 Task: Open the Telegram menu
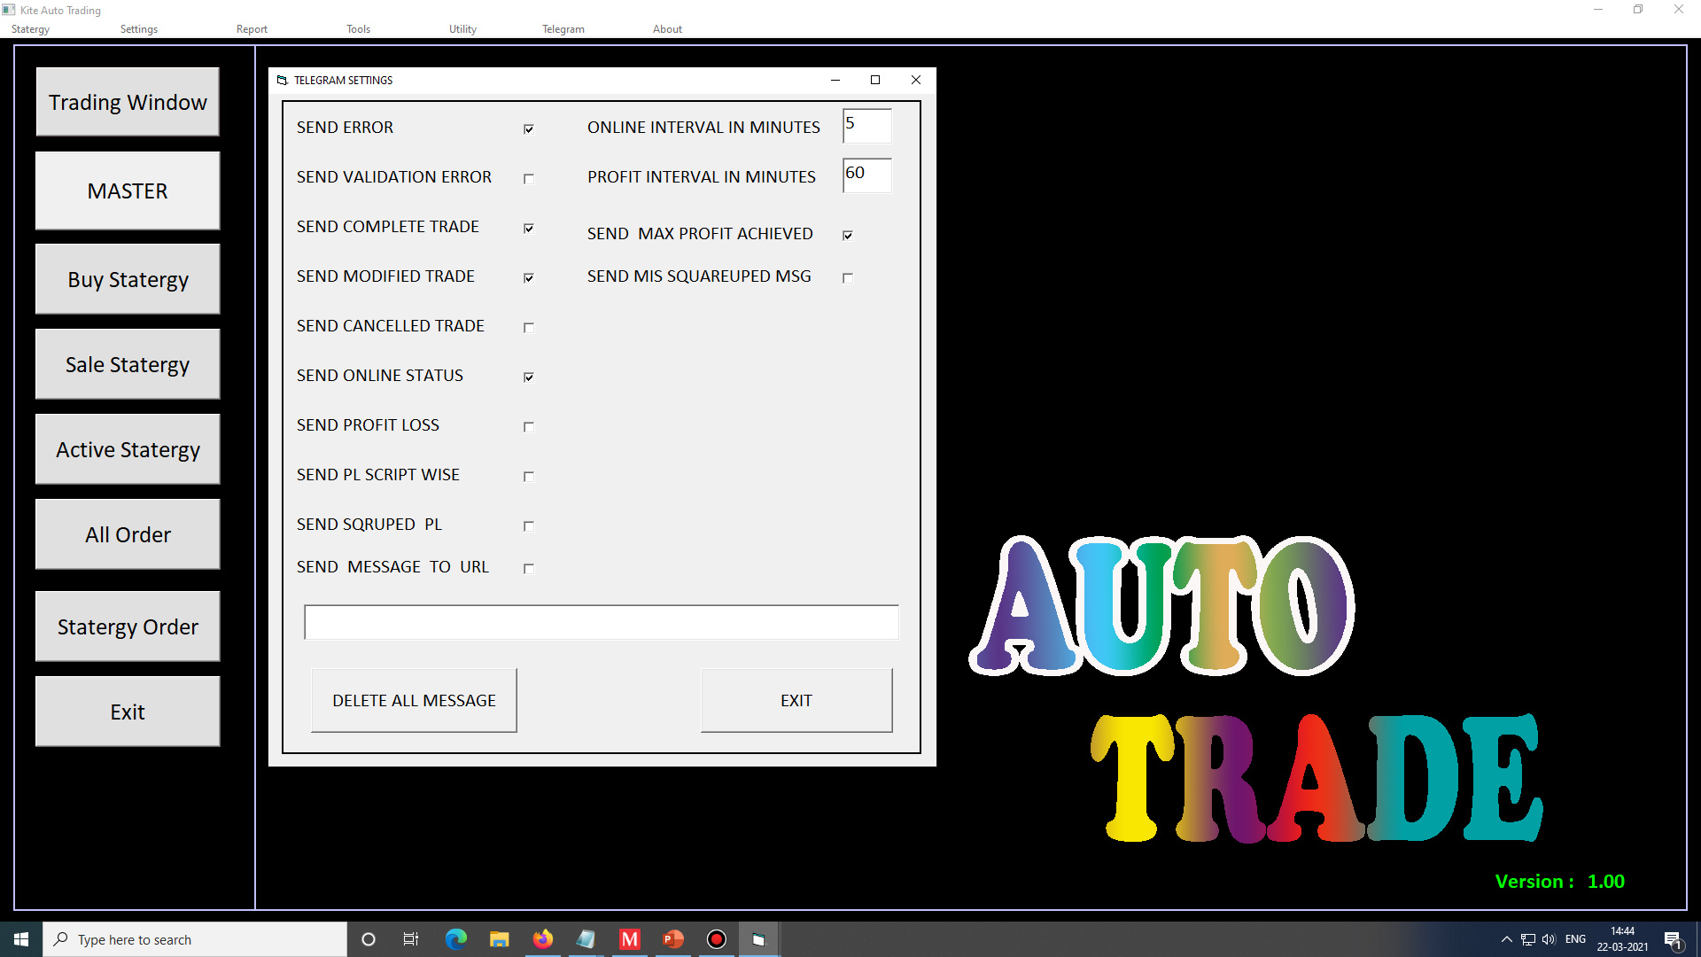(x=563, y=29)
